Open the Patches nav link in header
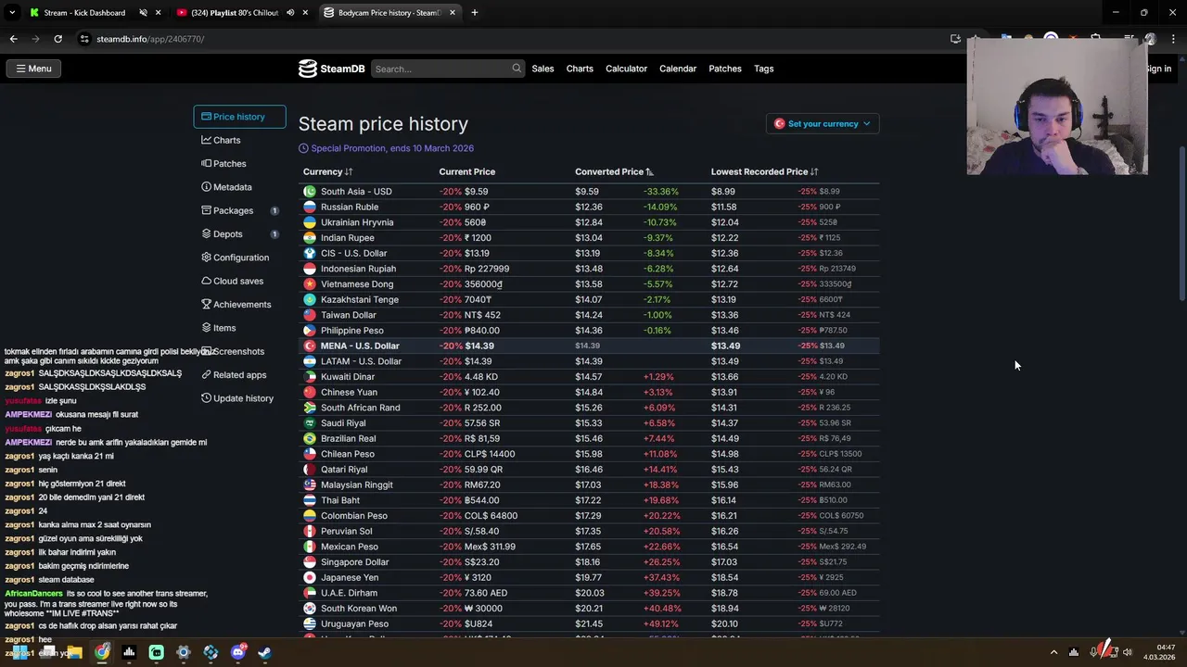The width and height of the screenshot is (1187, 667). click(725, 69)
